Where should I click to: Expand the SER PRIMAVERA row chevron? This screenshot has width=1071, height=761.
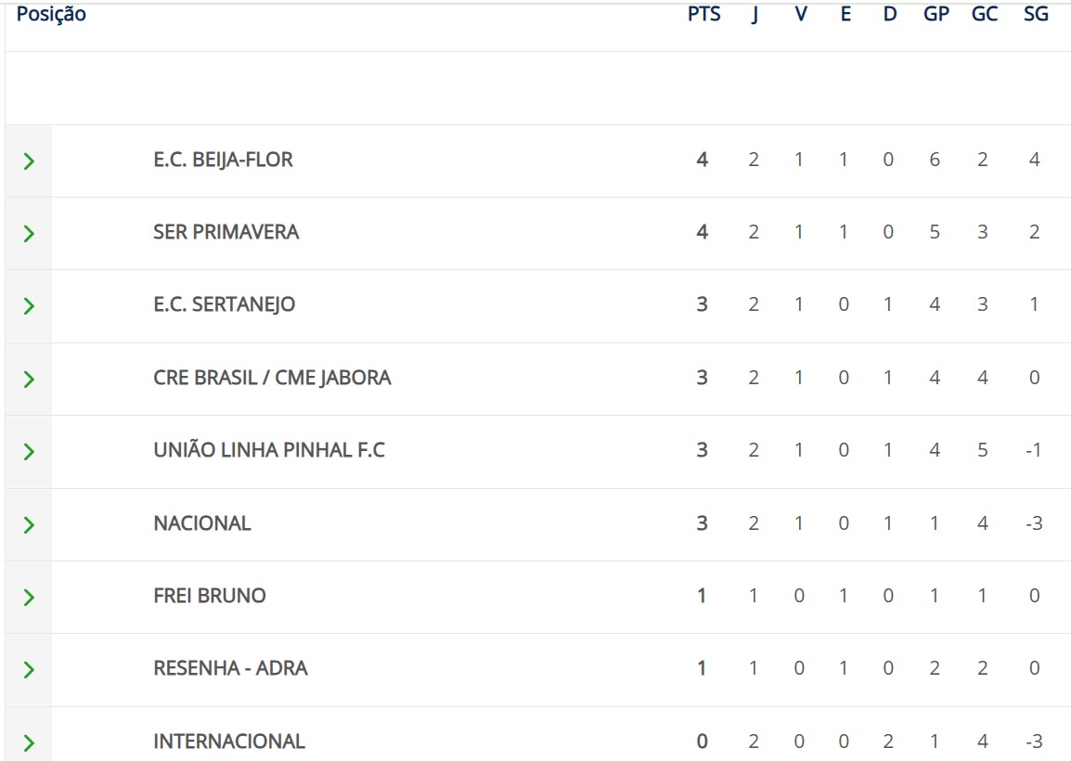(29, 234)
